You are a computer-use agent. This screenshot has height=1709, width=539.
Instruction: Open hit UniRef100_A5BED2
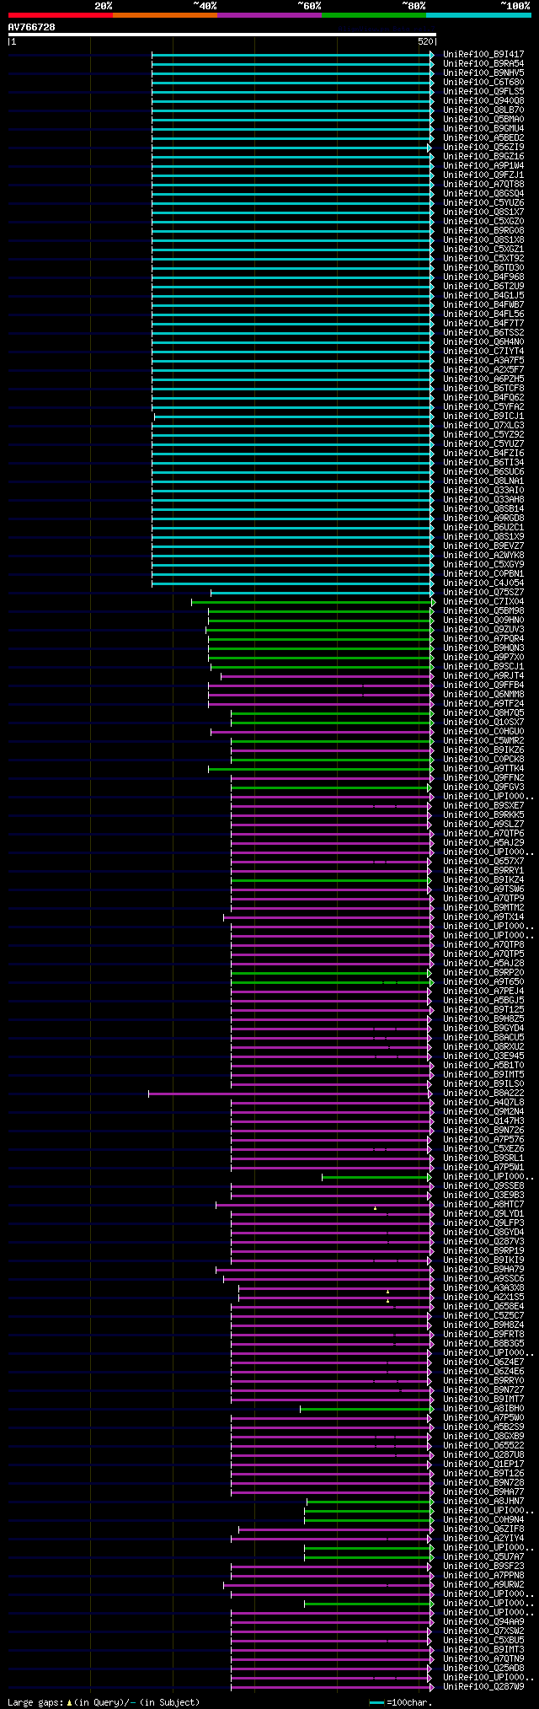pos(483,137)
